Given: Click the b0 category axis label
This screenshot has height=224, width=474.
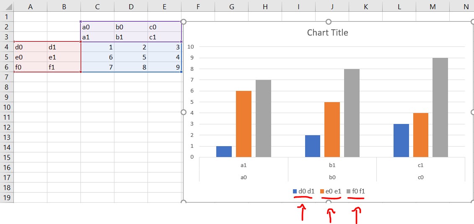Looking at the screenshot, I should 332,177.
